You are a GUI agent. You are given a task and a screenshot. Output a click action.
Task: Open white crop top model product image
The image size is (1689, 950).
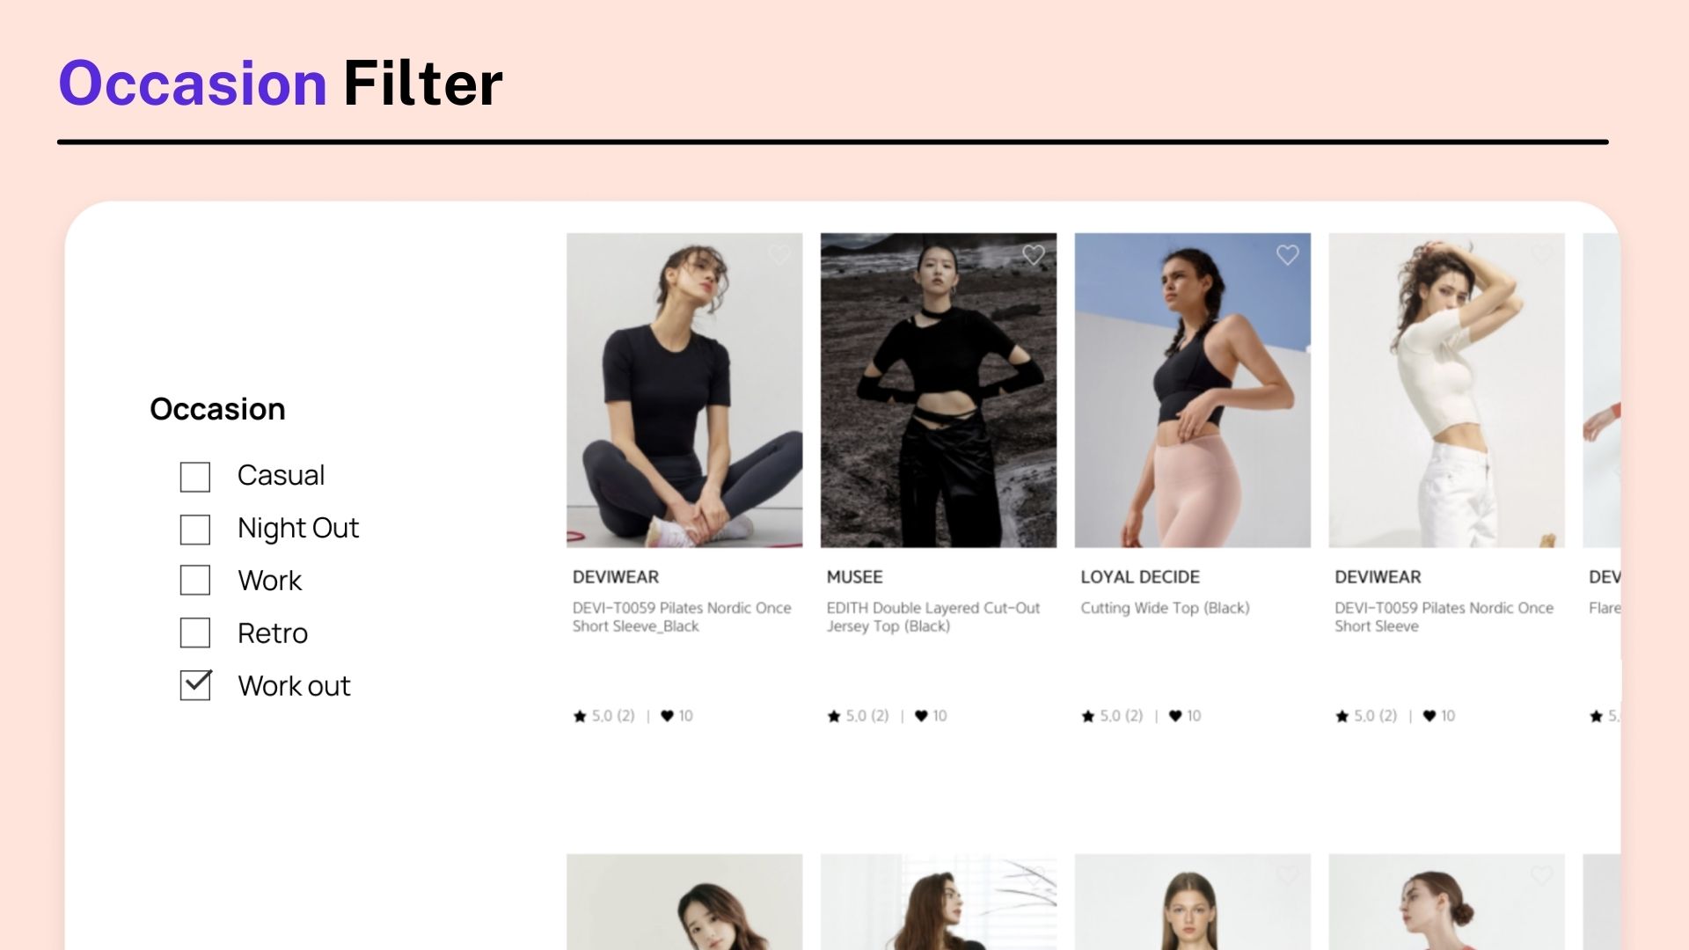click(1446, 391)
